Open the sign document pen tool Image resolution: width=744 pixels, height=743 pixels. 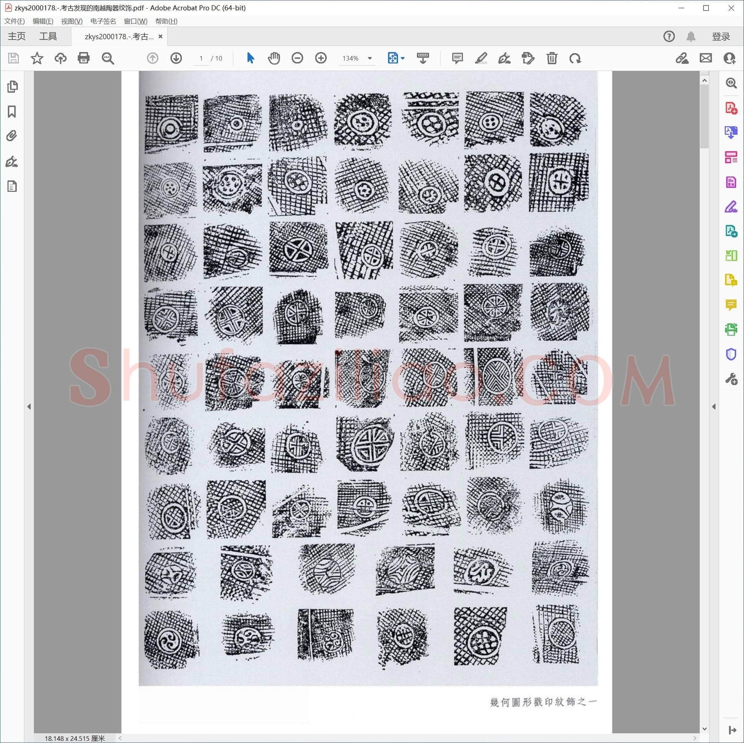point(504,58)
